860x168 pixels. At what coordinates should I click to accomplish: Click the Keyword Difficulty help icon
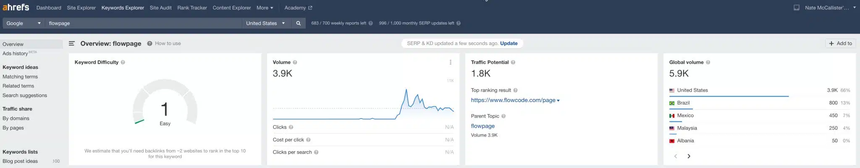(123, 62)
